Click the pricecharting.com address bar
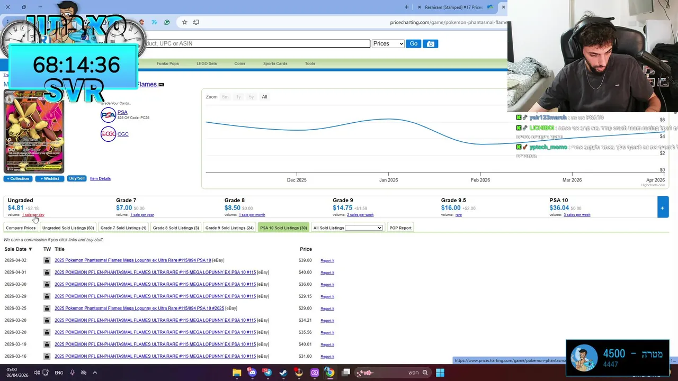This screenshot has width=678, height=381. point(449,22)
